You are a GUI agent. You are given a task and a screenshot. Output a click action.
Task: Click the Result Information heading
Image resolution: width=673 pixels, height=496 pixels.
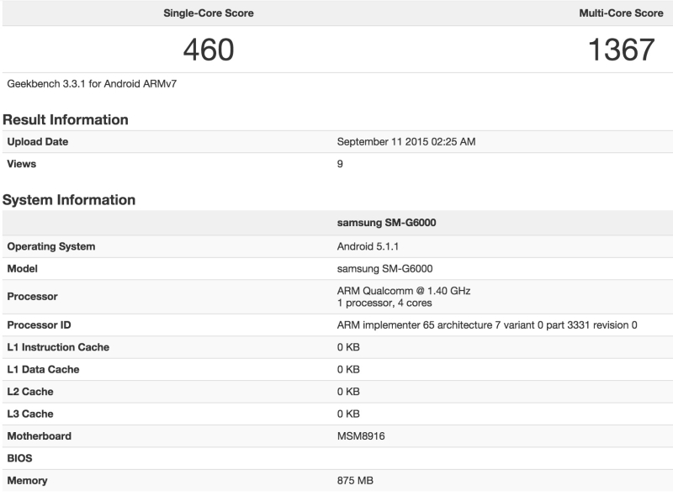pos(66,119)
